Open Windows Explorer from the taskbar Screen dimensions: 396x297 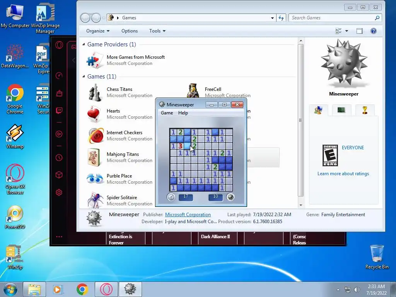[34, 289]
